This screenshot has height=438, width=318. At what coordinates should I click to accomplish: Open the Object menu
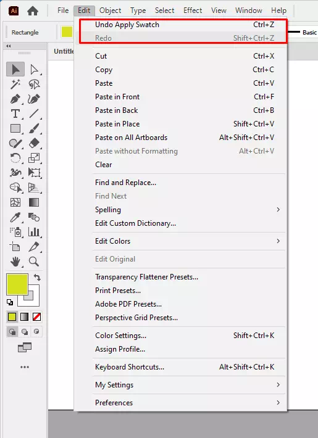110,10
